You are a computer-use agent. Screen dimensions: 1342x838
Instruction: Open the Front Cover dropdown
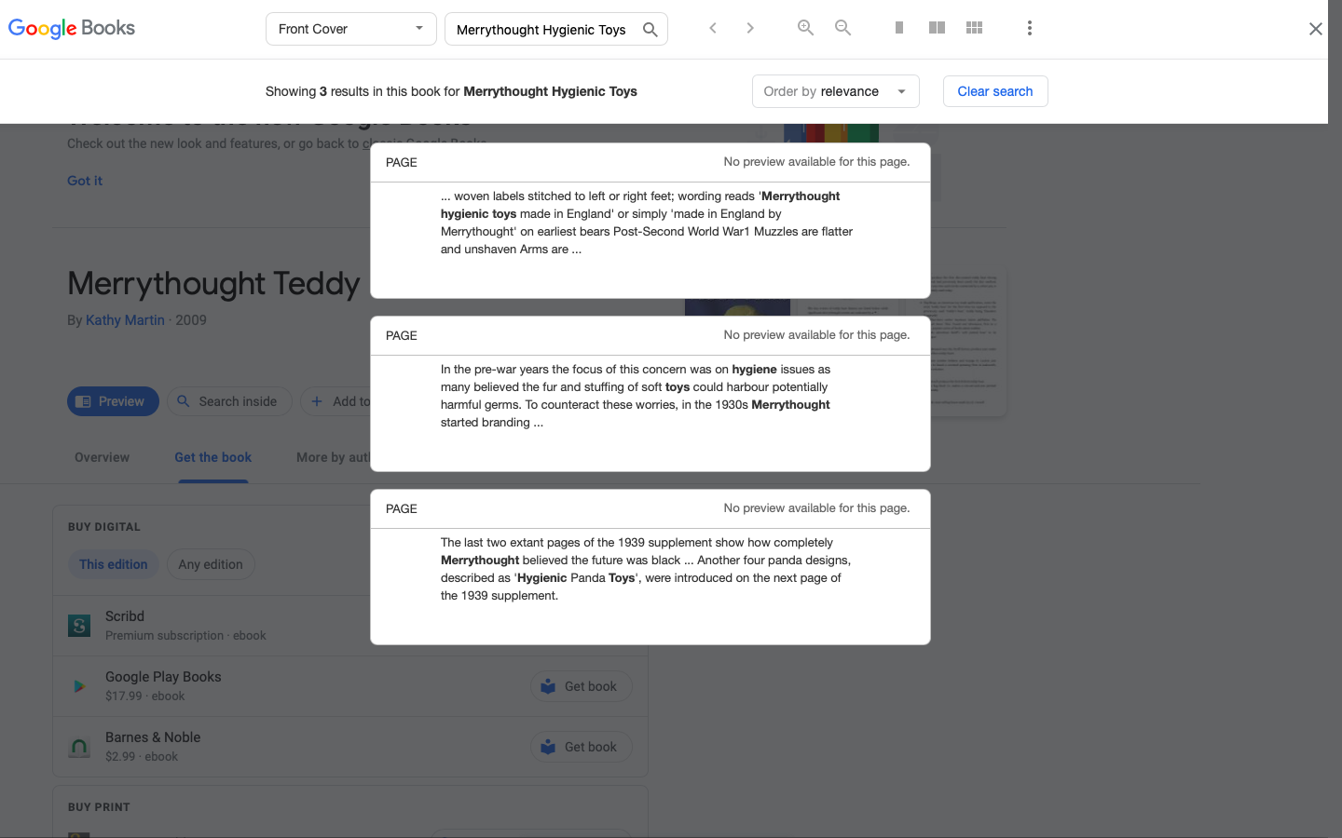point(350,29)
